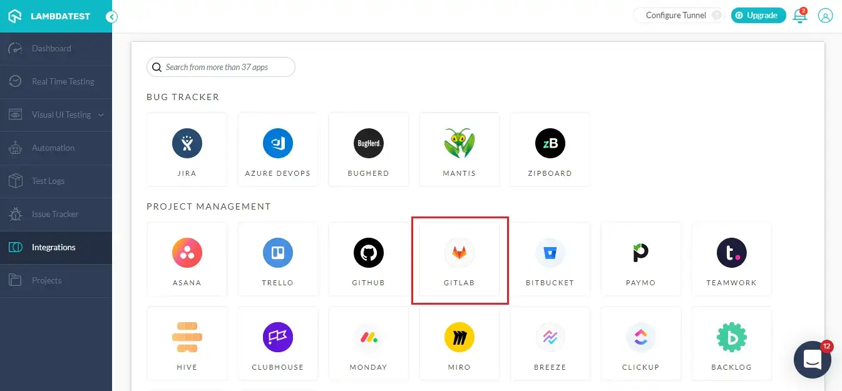Select the Azure DevOps integration
The width and height of the screenshot is (842, 391).
click(277, 144)
